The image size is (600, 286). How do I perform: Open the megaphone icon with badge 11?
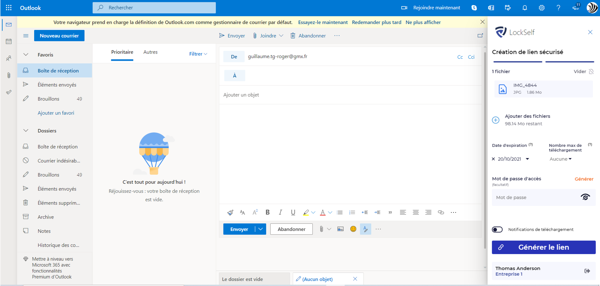click(576, 7)
